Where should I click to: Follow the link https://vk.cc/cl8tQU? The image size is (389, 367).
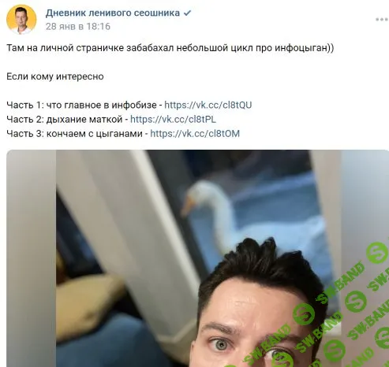208,105
